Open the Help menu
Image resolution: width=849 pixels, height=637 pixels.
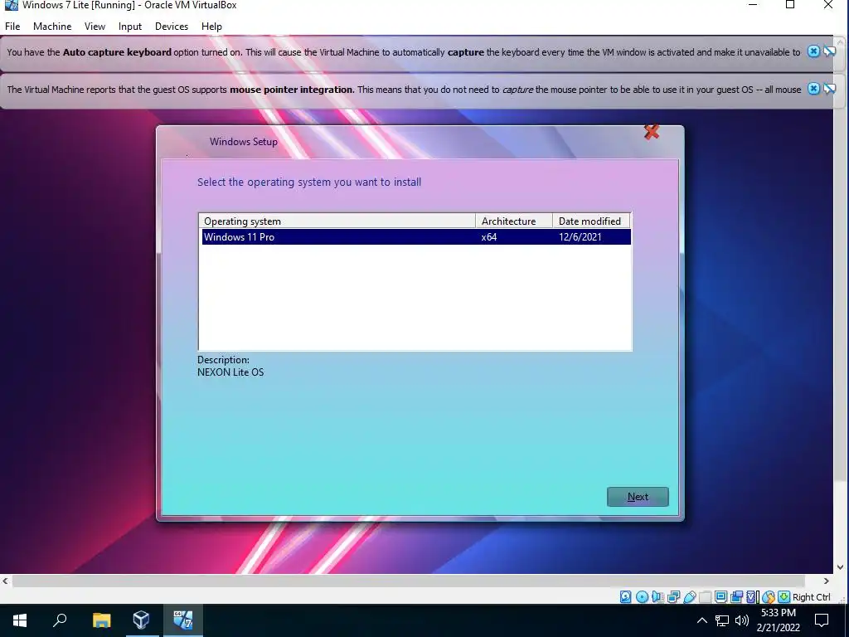pyautogui.click(x=211, y=26)
